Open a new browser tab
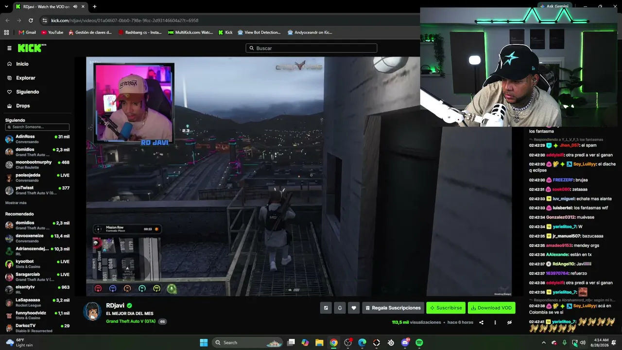 tap(94, 7)
